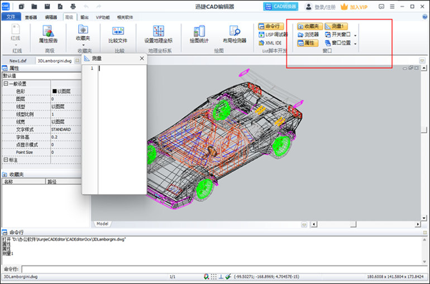Click the save-as PDF icon in title bar
The image size is (430, 284).
coord(60,6)
